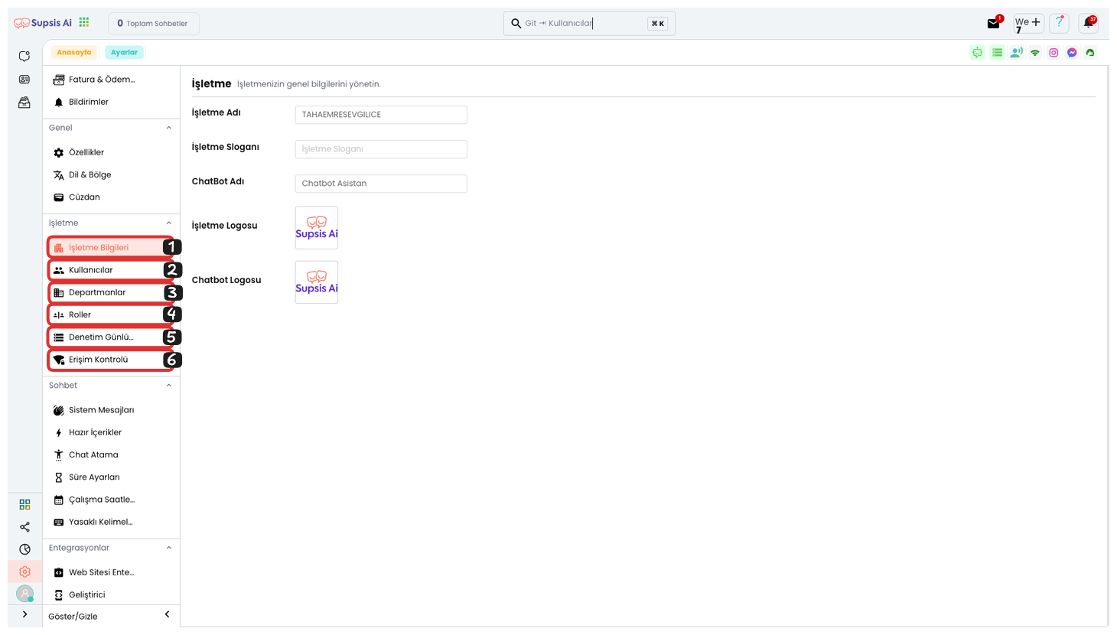
Task: Open Süre Ayarları settings
Action: tap(111, 477)
